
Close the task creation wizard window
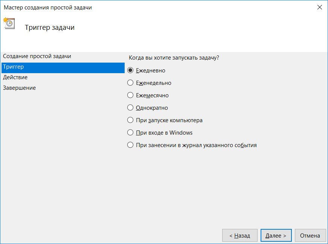pos(319,7)
